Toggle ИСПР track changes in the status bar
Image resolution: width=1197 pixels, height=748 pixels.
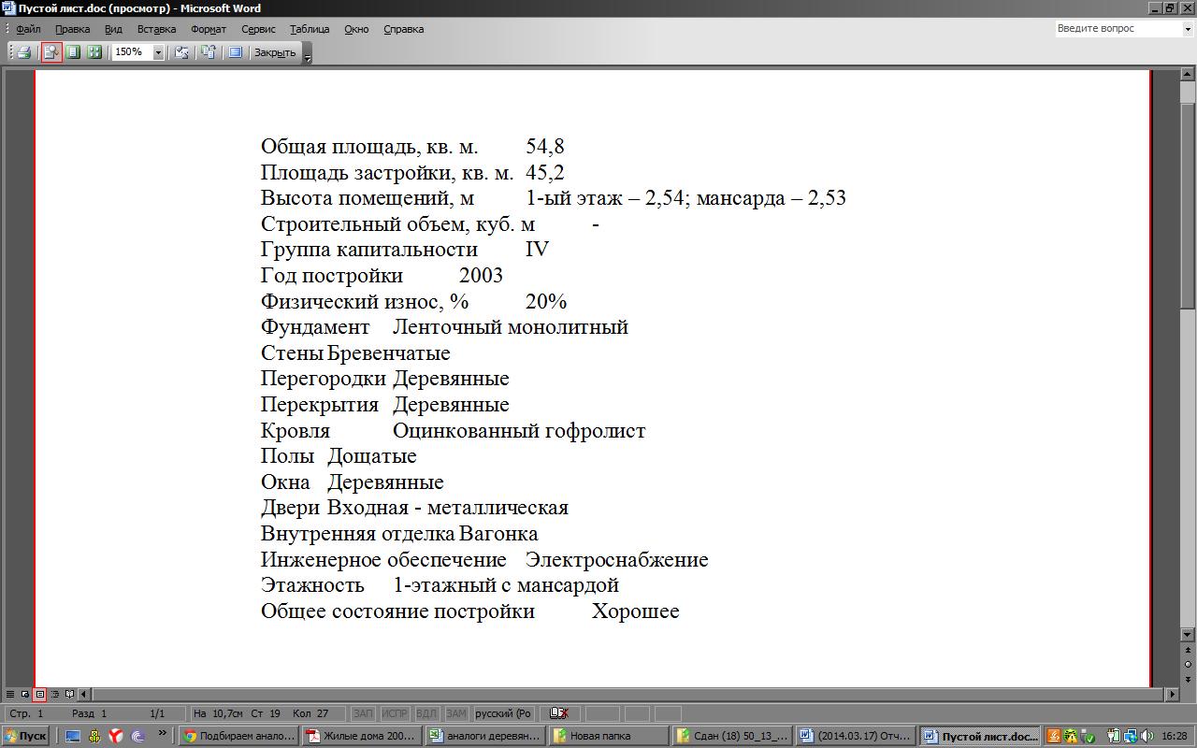[x=395, y=713]
